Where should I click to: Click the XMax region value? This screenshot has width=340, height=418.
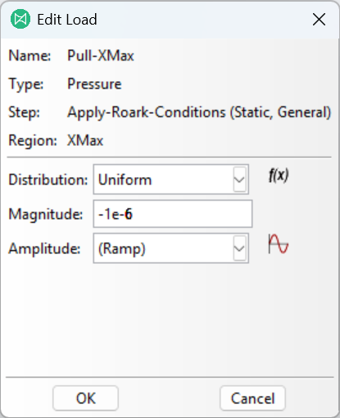pyautogui.click(x=85, y=141)
